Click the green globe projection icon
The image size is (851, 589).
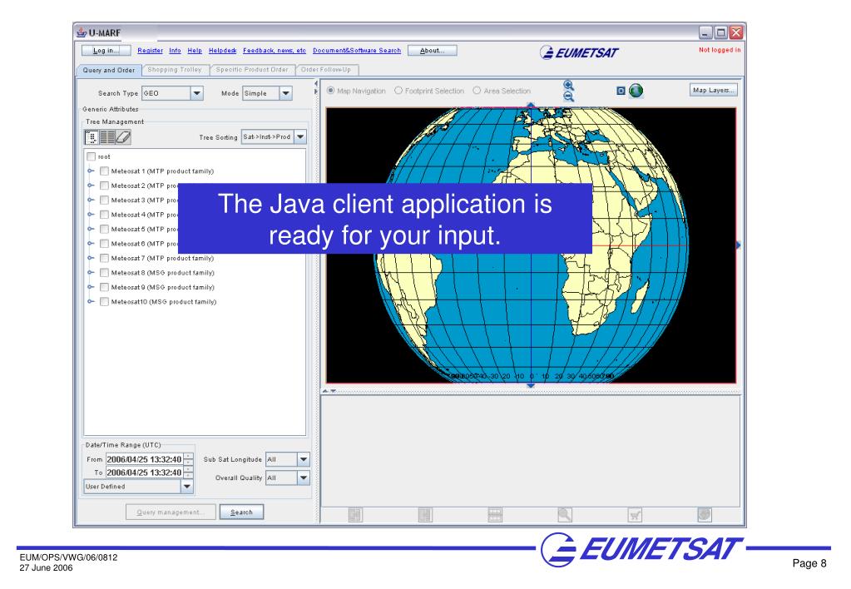point(636,91)
